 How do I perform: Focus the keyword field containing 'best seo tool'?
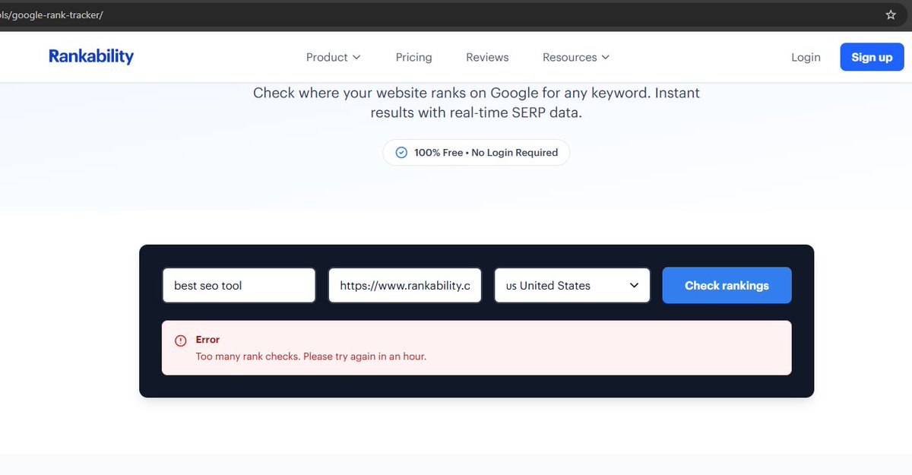239,286
